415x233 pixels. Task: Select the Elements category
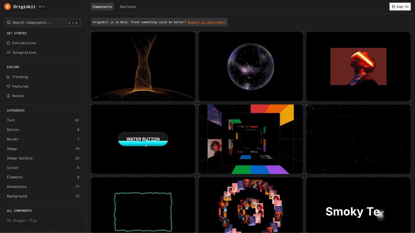click(x=43, y=177)
